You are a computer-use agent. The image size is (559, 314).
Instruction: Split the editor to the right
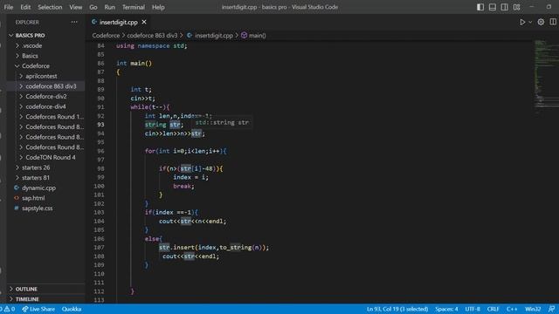tap(553, 22)
